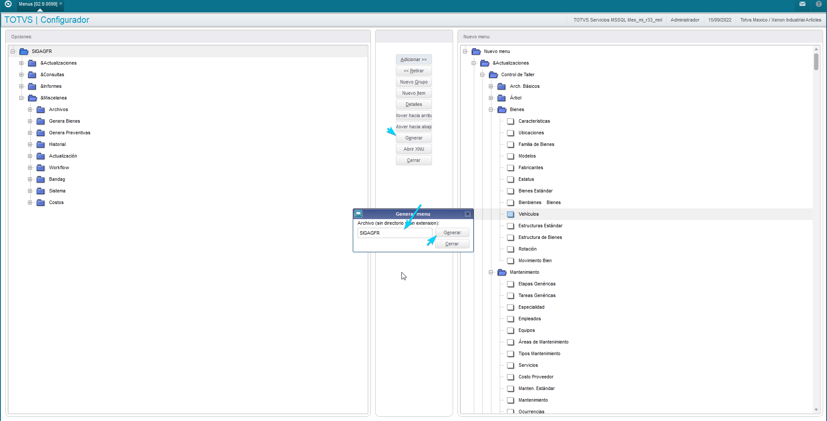Click the Modelos item icon
The image size is (827, 421).
[x=510, y=156]
